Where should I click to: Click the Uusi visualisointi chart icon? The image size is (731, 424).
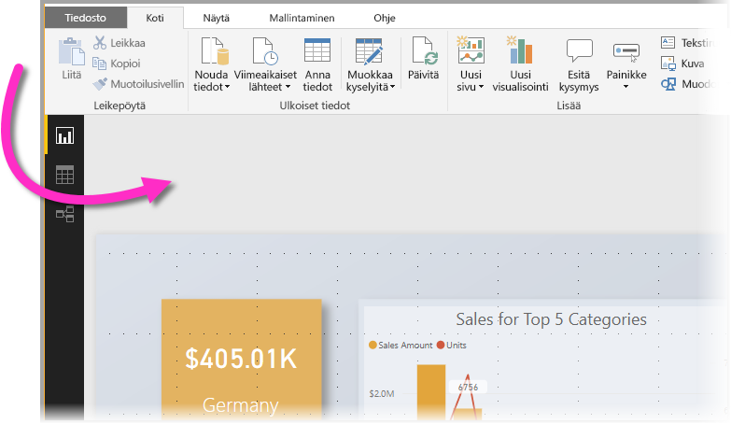click(x=520, y=49)
